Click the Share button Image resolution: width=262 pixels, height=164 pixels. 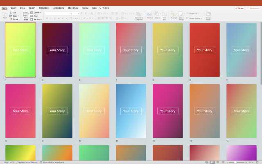click(239, 8)
